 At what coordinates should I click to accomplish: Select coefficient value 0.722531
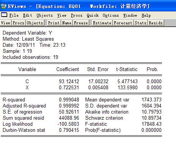[69, 87]
